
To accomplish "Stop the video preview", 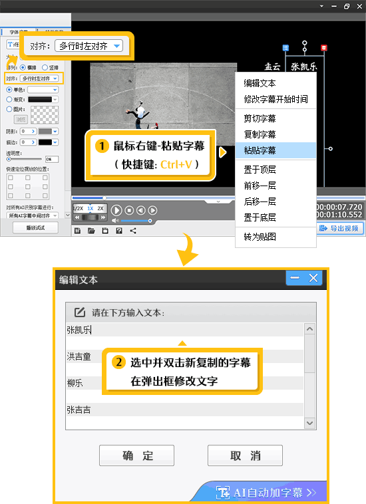I will 129,210.
